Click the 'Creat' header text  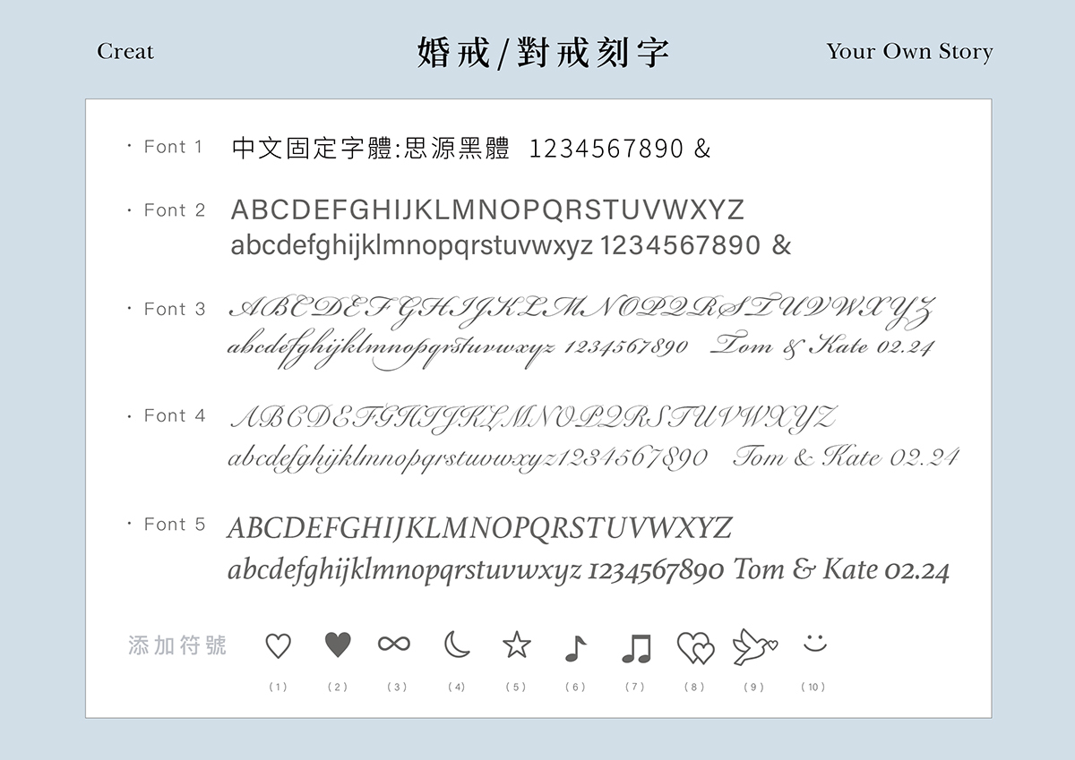[x=125, y=52]
